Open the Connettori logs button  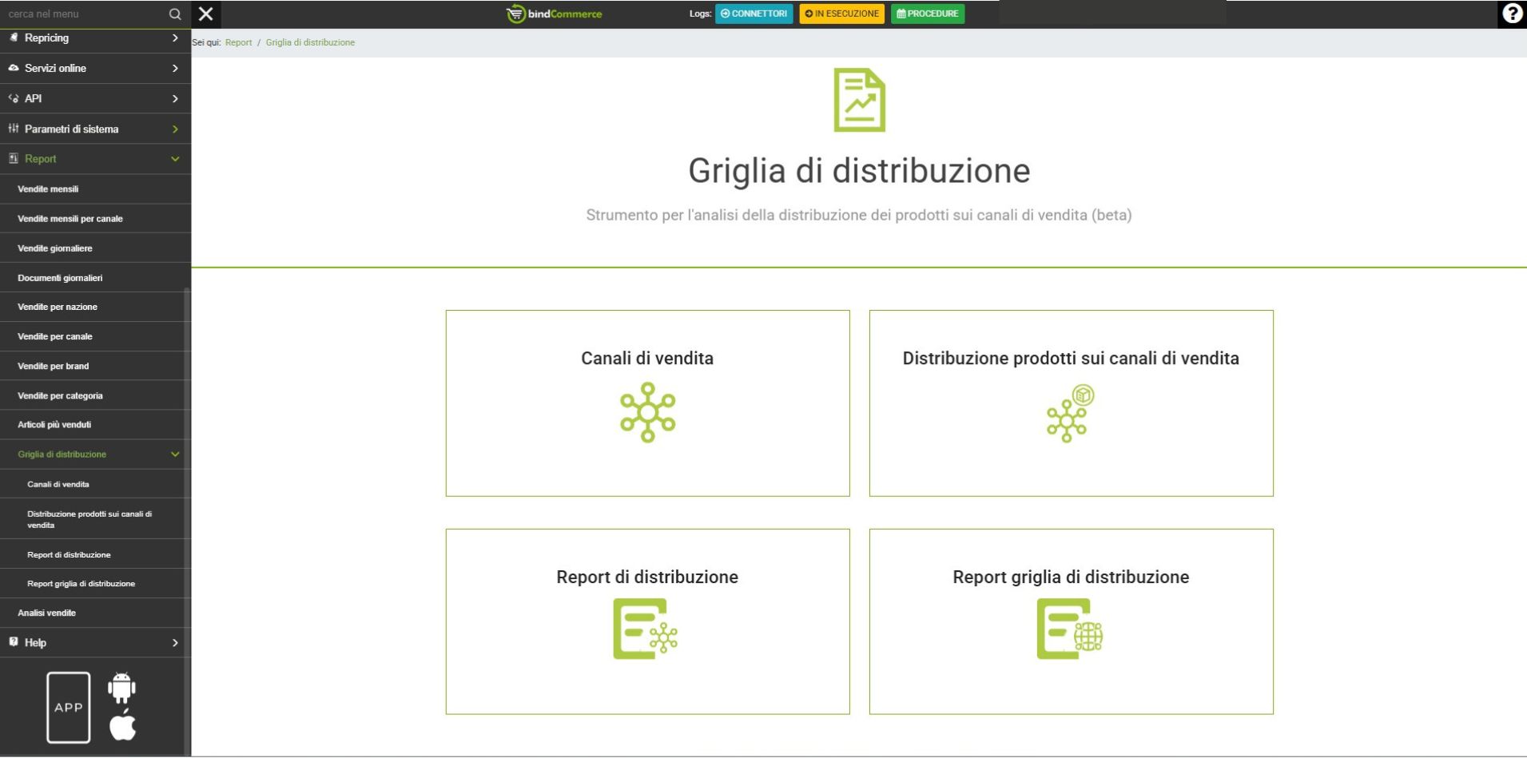coord(754,14)
